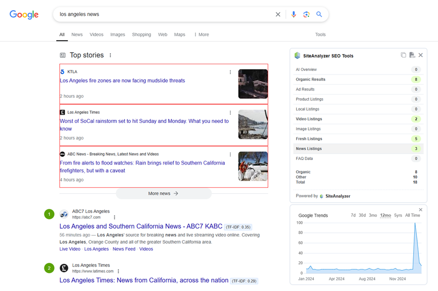The width and height of the screenshot is (438, 291).
Task: Start voice search with the microphone icon
Action: pyautogui.click(x=293, y=14)
